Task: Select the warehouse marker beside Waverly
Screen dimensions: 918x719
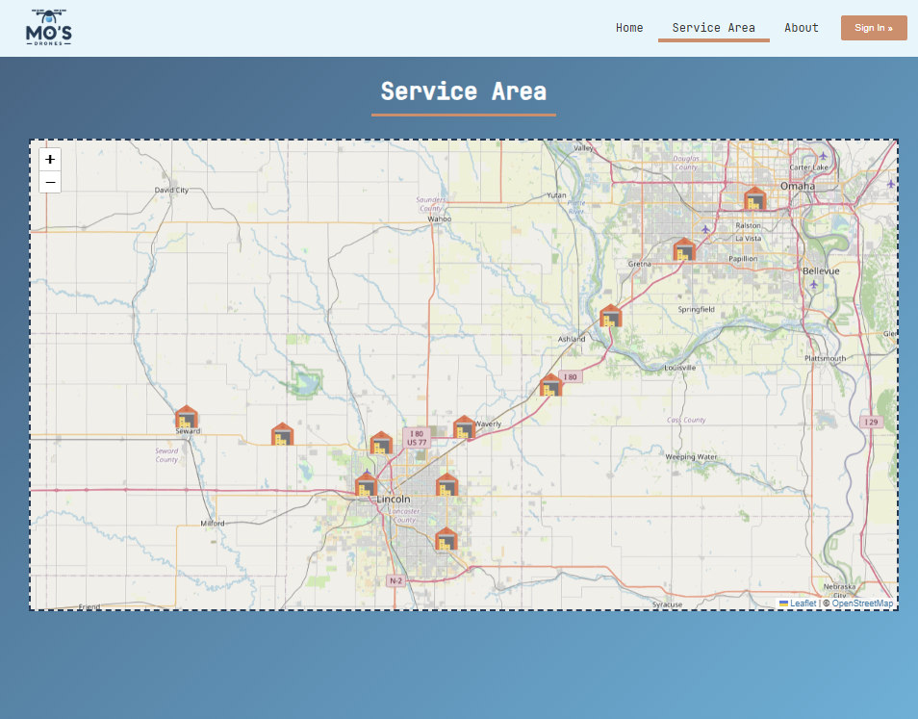Action: (464, 427)
